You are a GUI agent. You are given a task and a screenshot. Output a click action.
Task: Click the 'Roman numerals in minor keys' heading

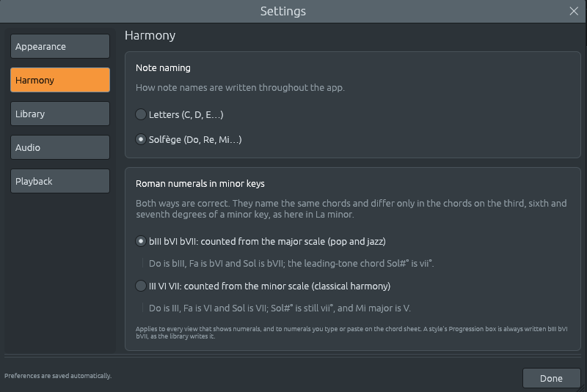200,183
